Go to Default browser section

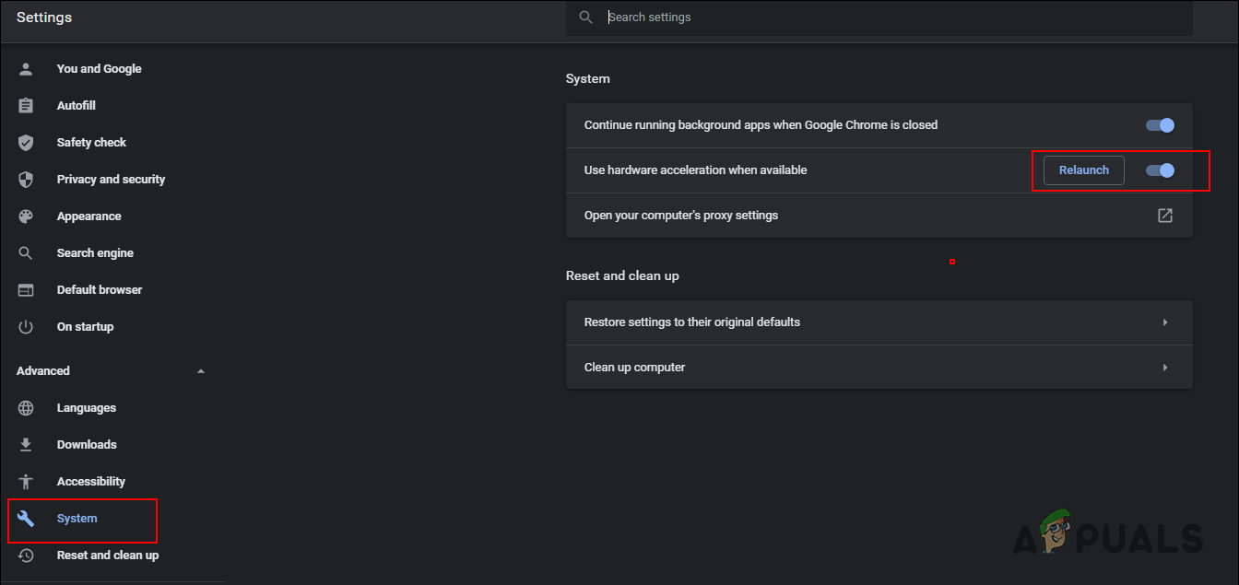pyautogui.click(x=100, y=290)
